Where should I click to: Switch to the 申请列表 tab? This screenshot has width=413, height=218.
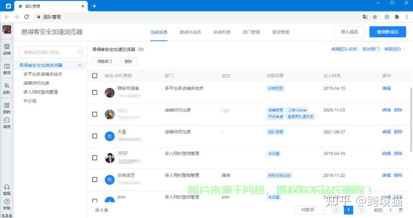[x=222, y=32]
